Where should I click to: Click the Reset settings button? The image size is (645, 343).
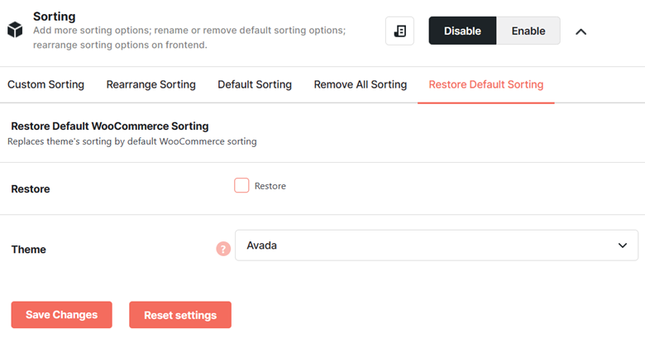[x=180, y=315]
